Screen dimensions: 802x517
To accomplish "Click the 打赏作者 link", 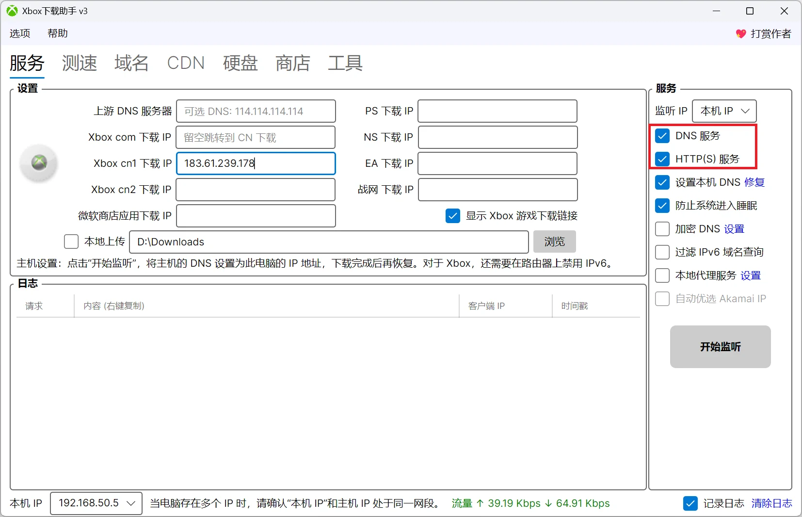I will (x=771, y=33).
